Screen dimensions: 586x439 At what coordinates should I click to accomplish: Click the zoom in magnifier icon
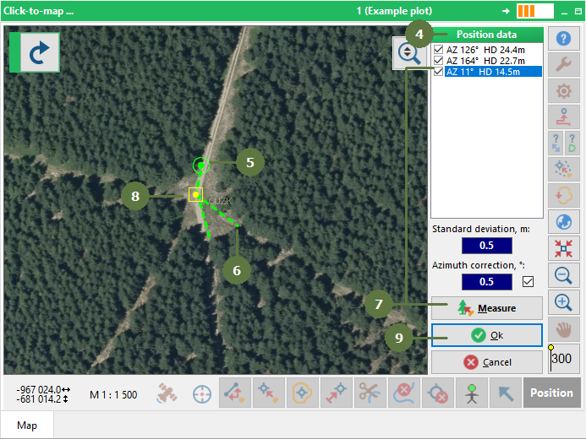click(x=563, y=302)
